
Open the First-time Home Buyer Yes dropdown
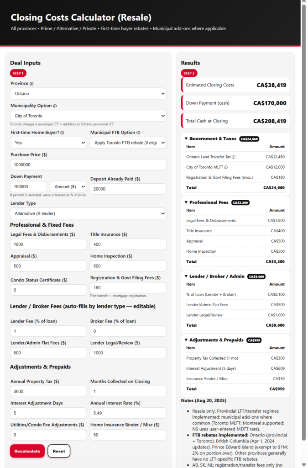tap(48, 143)
